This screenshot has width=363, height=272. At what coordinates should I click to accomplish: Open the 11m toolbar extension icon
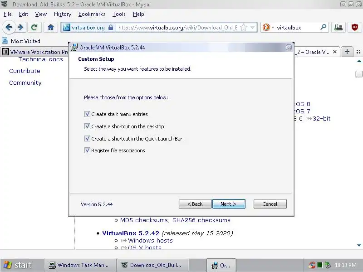338,28
